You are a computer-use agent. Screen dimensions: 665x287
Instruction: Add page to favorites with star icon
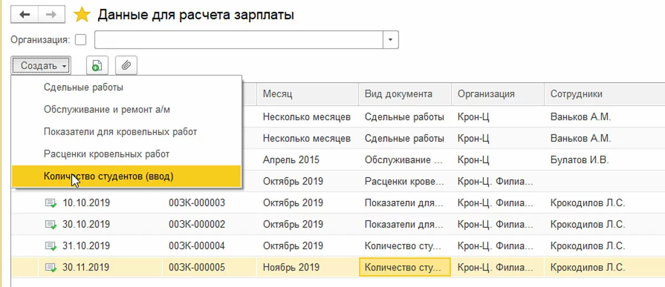[x=82, y=15]
